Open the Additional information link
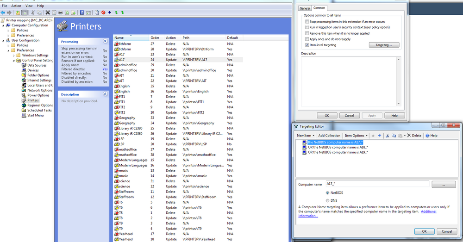Viewport: 463px width, 242px height. pyautogui.click(x=367, y=214)
